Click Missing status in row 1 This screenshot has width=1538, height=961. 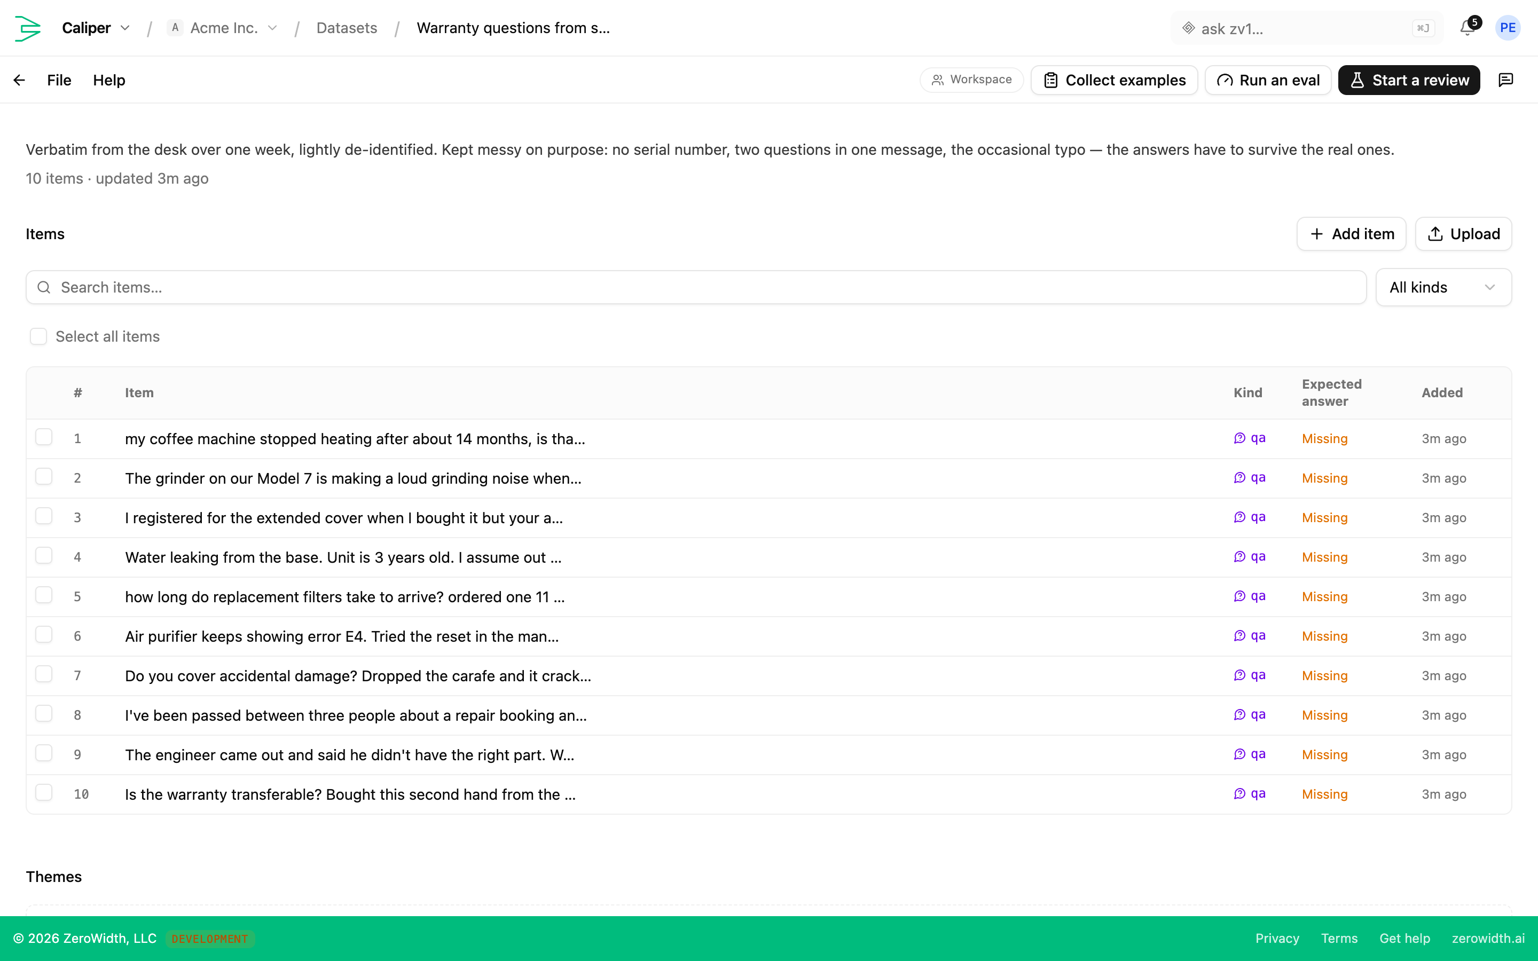[1324, 438]
